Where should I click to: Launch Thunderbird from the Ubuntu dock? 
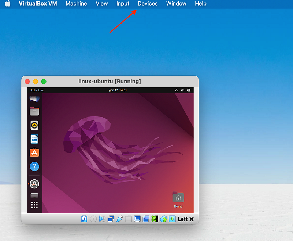pyautogui.click(x=34, y=99)
